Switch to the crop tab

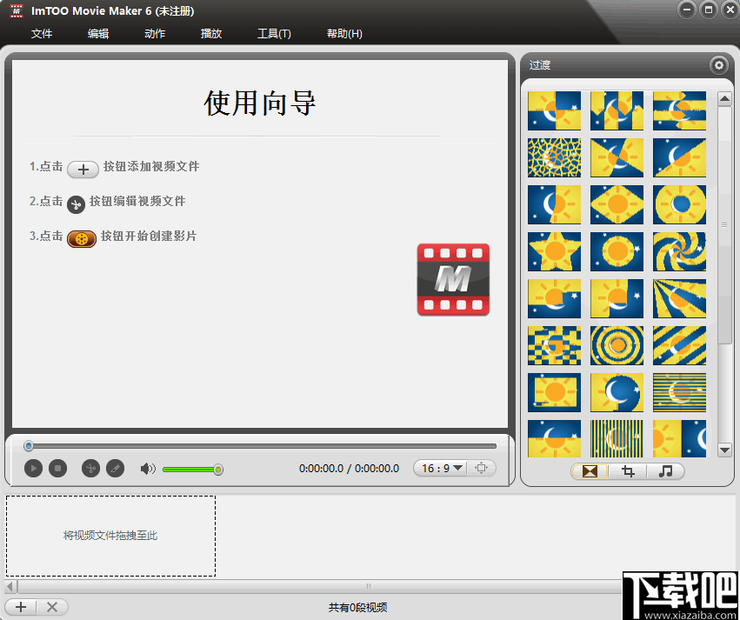coord(628,471)
